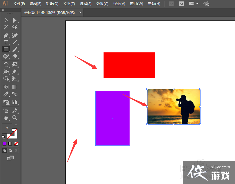Activate the Hand tool
235x184 pixels.
(6, 118)
